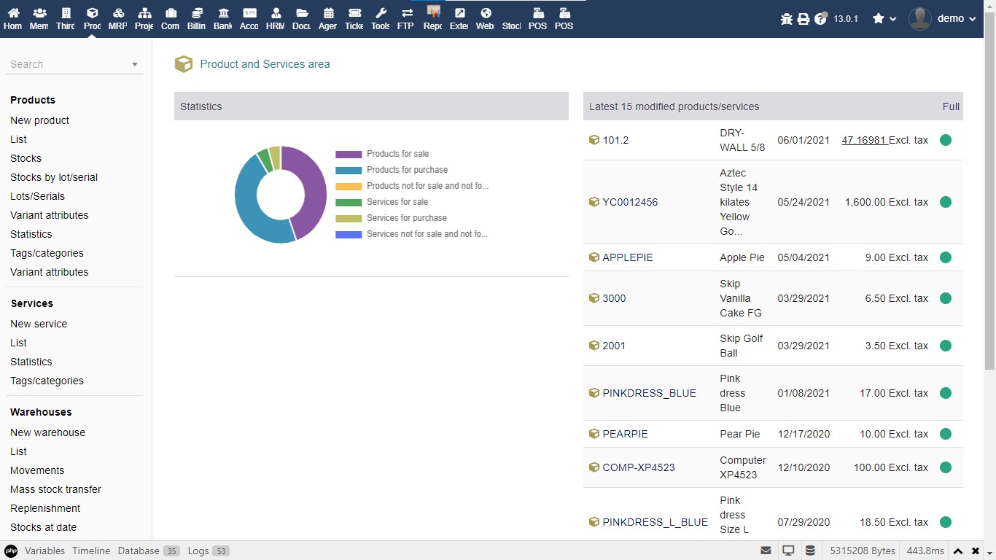Screen dimensions: 996x560
Task: Expand the bookmarks star dropdown
Action: point(884,18)
